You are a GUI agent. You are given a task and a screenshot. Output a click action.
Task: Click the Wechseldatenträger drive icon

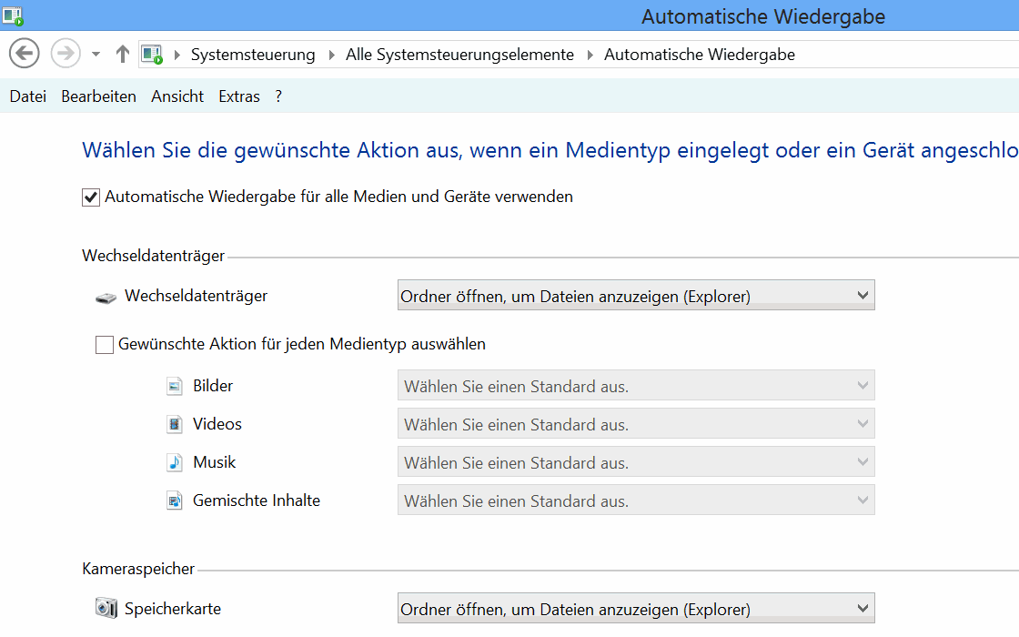(x=106, y=298)
